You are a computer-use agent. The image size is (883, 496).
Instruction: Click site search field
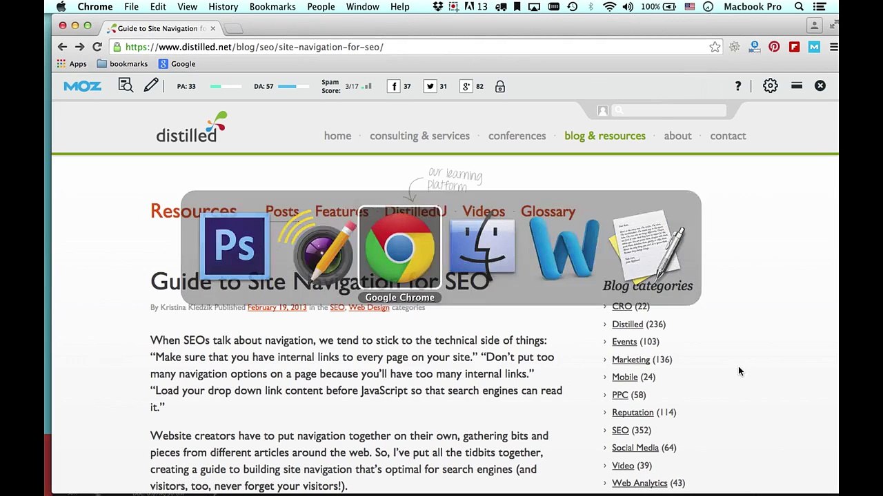(668, 110)
